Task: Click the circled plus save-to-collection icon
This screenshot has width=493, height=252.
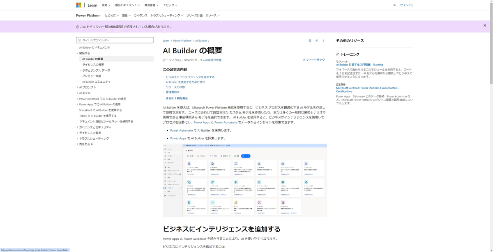Action: pyautogui.click(x=316, y=41)
